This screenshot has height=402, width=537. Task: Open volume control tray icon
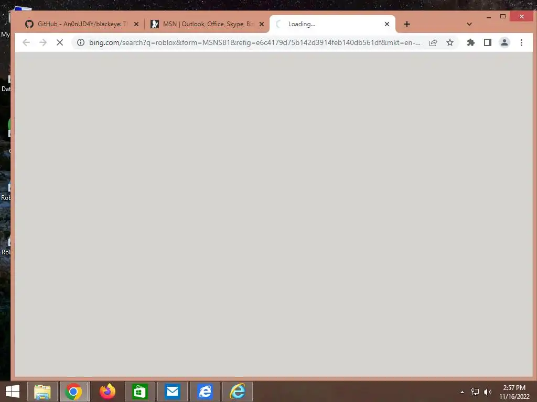click(487, 392)
